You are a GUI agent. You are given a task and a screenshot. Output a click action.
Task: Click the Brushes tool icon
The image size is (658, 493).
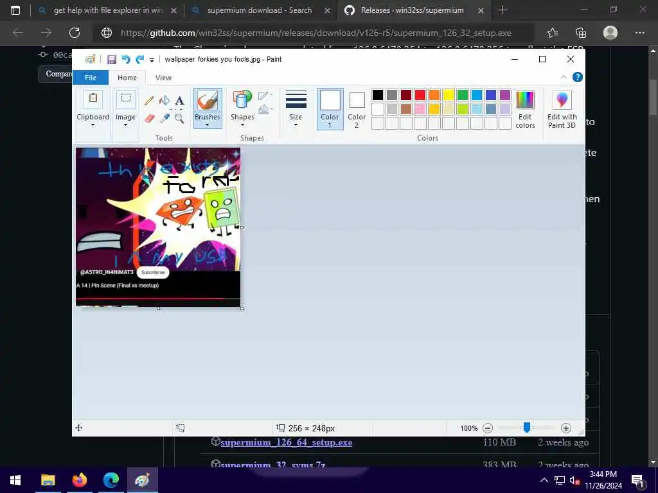point(208,101)
